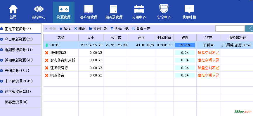Click 磁盘空间不足 status for 吃鸡传奇

click(x=208, y=75)
